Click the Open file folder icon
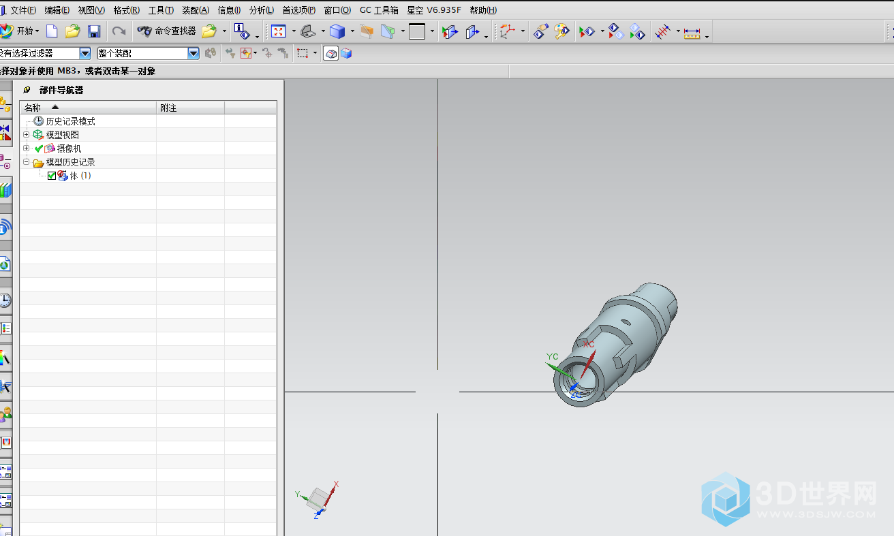 click(72, 31)
